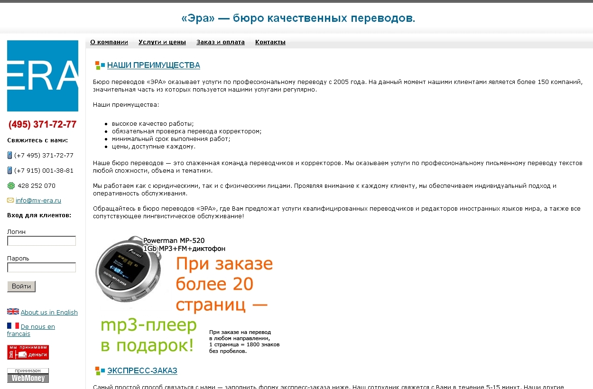Click the colored bullet icon before ЭКСПРЕСС-ЗАКАЗ

pyautogui.click(x=100, y=370)
